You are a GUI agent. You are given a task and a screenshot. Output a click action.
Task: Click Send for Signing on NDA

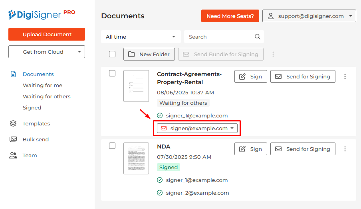(x=303, y=149)
